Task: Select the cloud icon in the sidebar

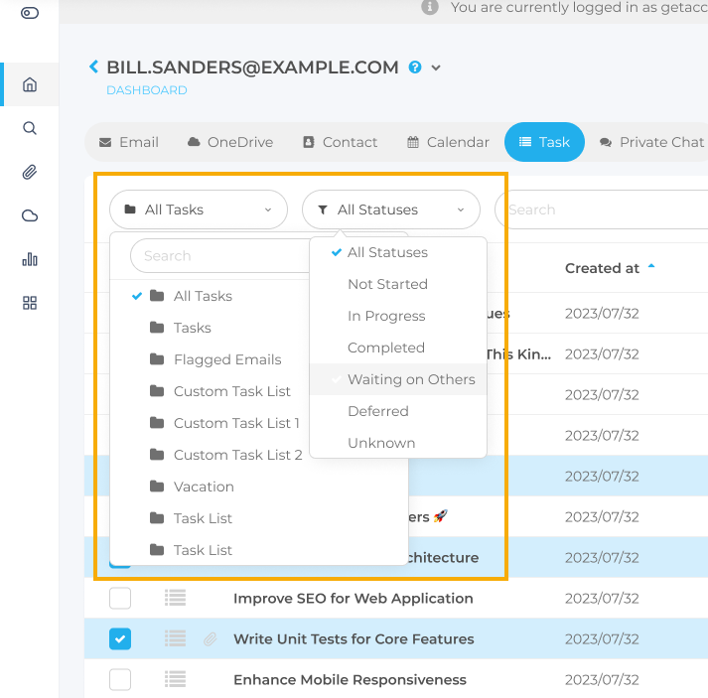Action: click(30, 215)
